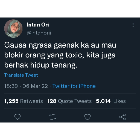Click the reply speech bubble icon
The image size is (140, 140).
click(17, 117)
